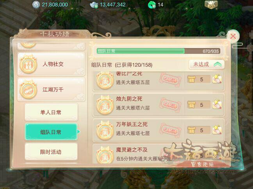Tap the green jade add icon
Image resolution: width=253 pixels, height=189 pixels.
click(151, 5)
